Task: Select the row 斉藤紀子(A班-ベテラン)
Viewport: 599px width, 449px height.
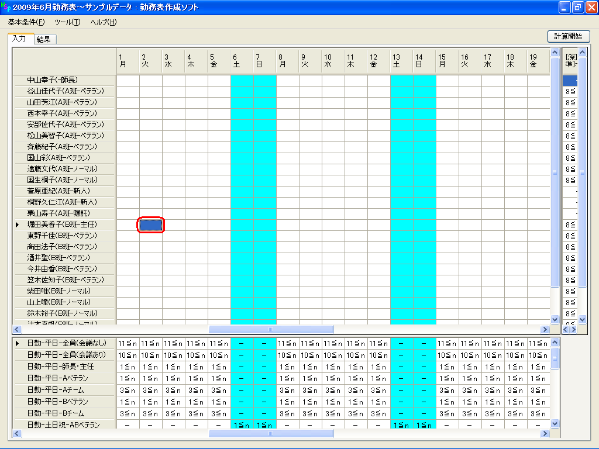Action: [x=64, y=147]
